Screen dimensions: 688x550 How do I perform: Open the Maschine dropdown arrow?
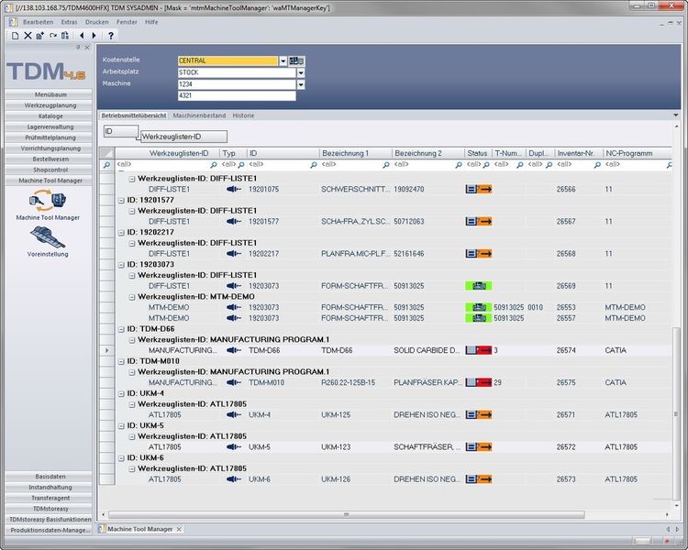tap(301, 84)
